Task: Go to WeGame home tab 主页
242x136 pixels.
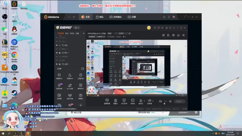Action: pyautogui.click(x=86, y=17)
